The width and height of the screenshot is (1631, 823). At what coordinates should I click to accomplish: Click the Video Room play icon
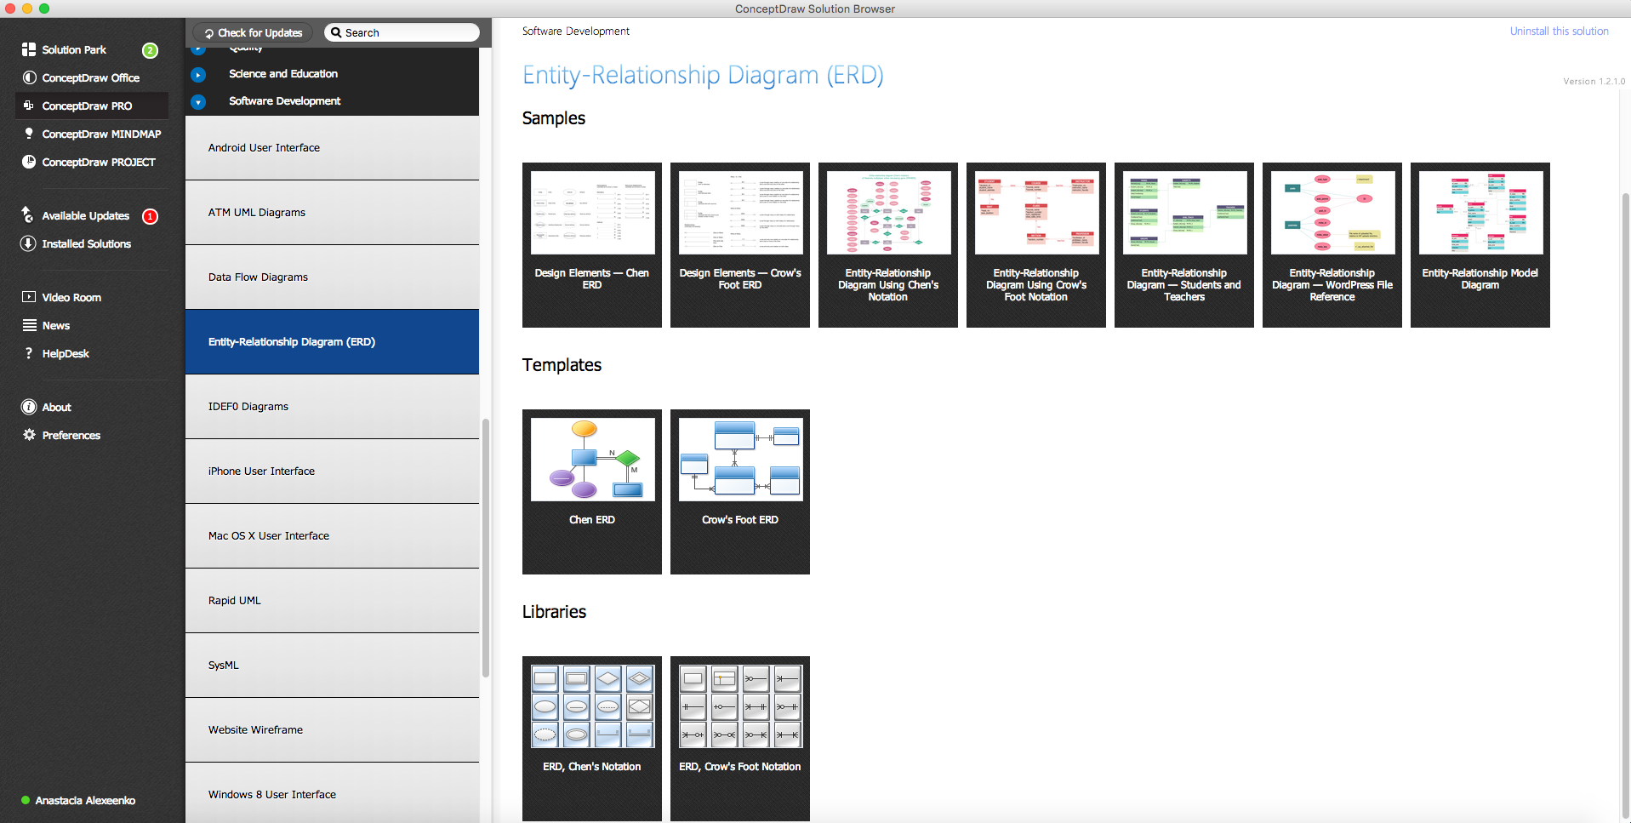tap(29, 297)
